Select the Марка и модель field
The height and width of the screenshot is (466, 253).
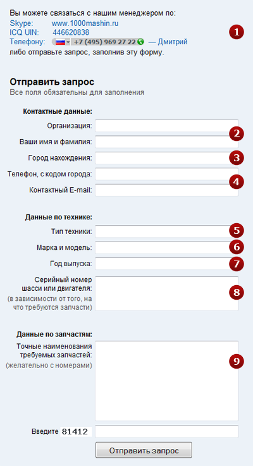click(167, 247)
